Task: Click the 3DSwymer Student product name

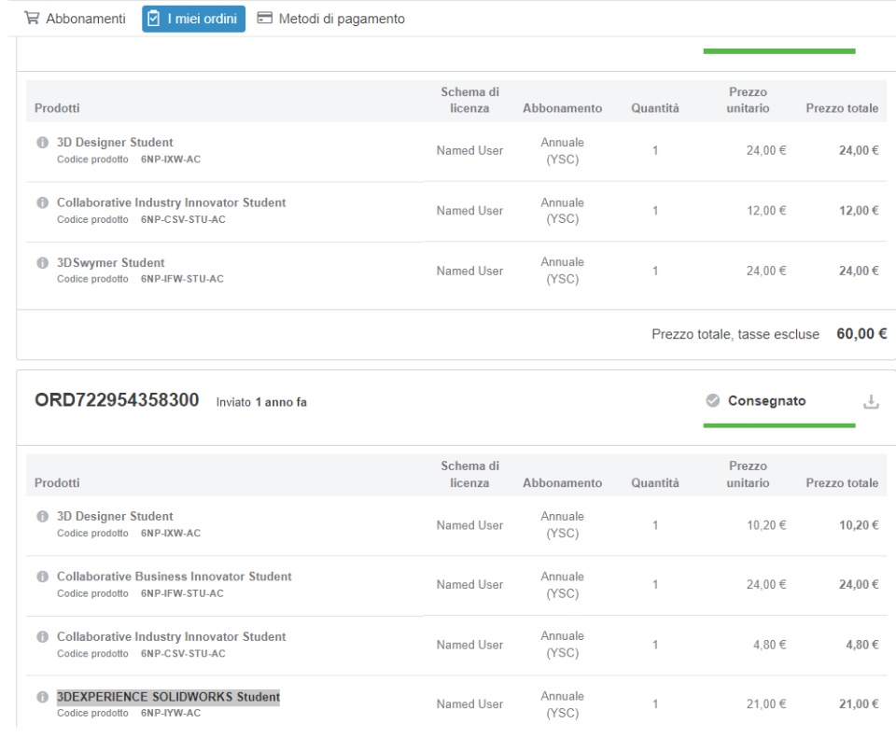Action: [110, 263]
